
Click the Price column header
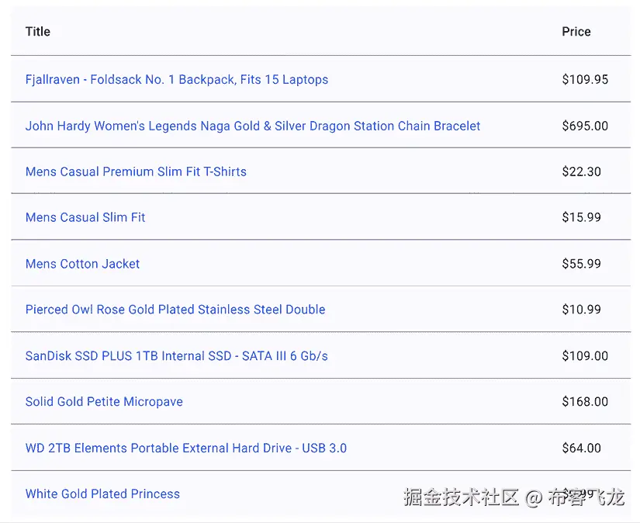tap(576, 32)
